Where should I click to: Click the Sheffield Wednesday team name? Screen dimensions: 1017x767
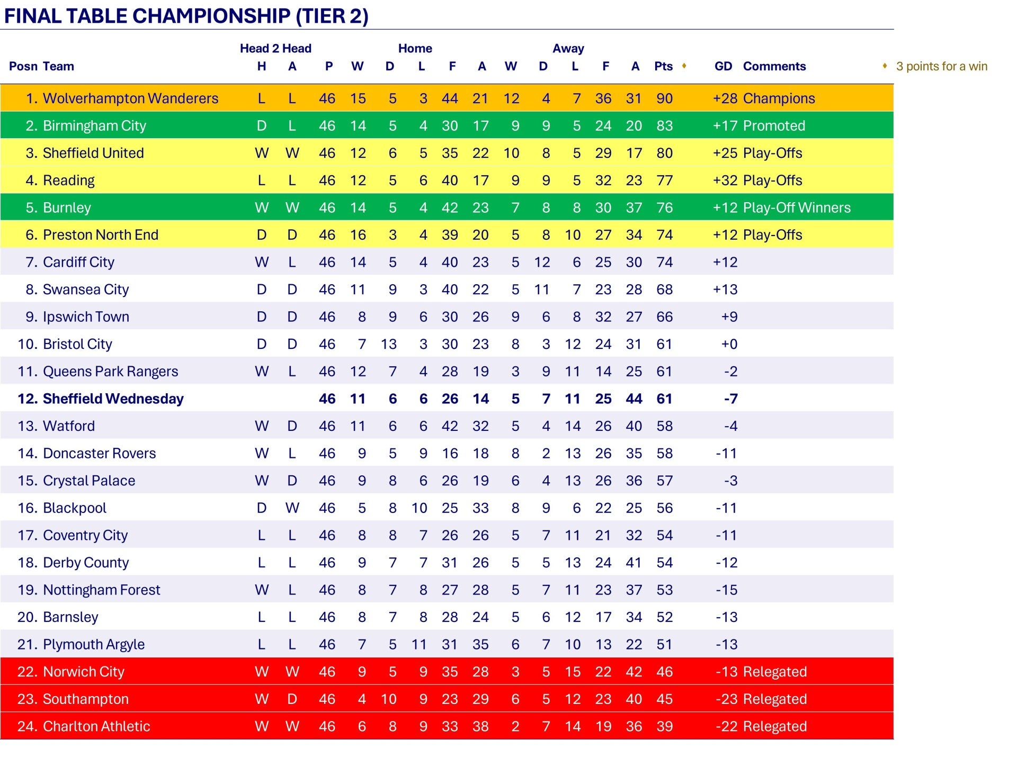(113, 399)
